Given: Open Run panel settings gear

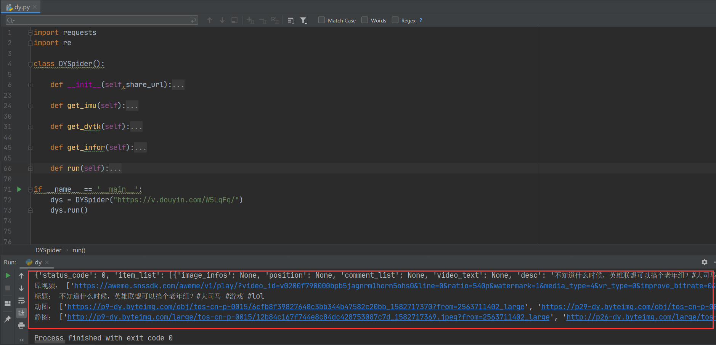Looking at the screenshot, I should [x=705, y=262].
